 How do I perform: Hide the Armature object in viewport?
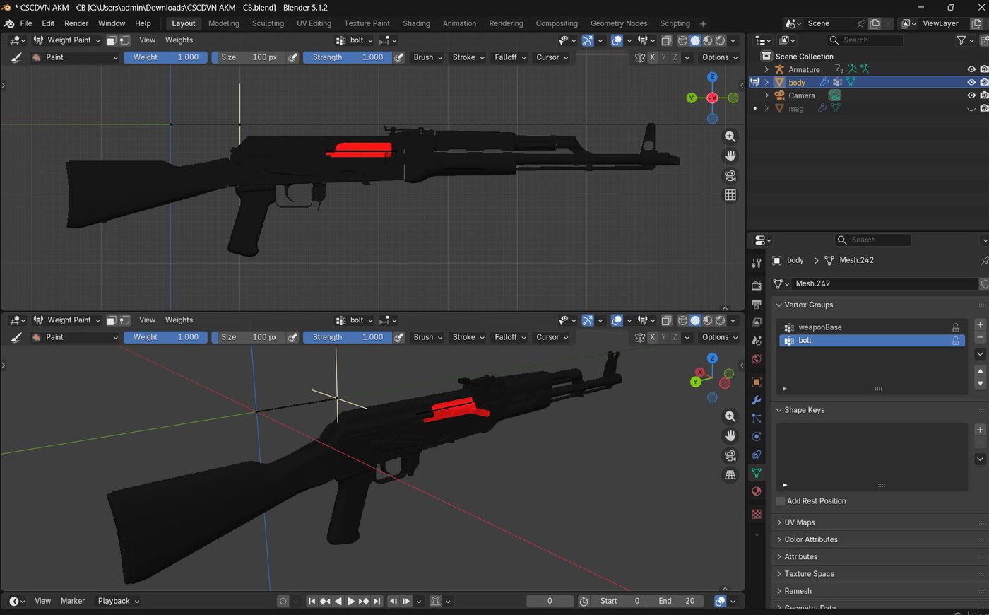click(971, 69)
